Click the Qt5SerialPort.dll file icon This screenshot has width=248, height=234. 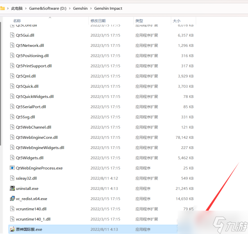click(12, 106)
